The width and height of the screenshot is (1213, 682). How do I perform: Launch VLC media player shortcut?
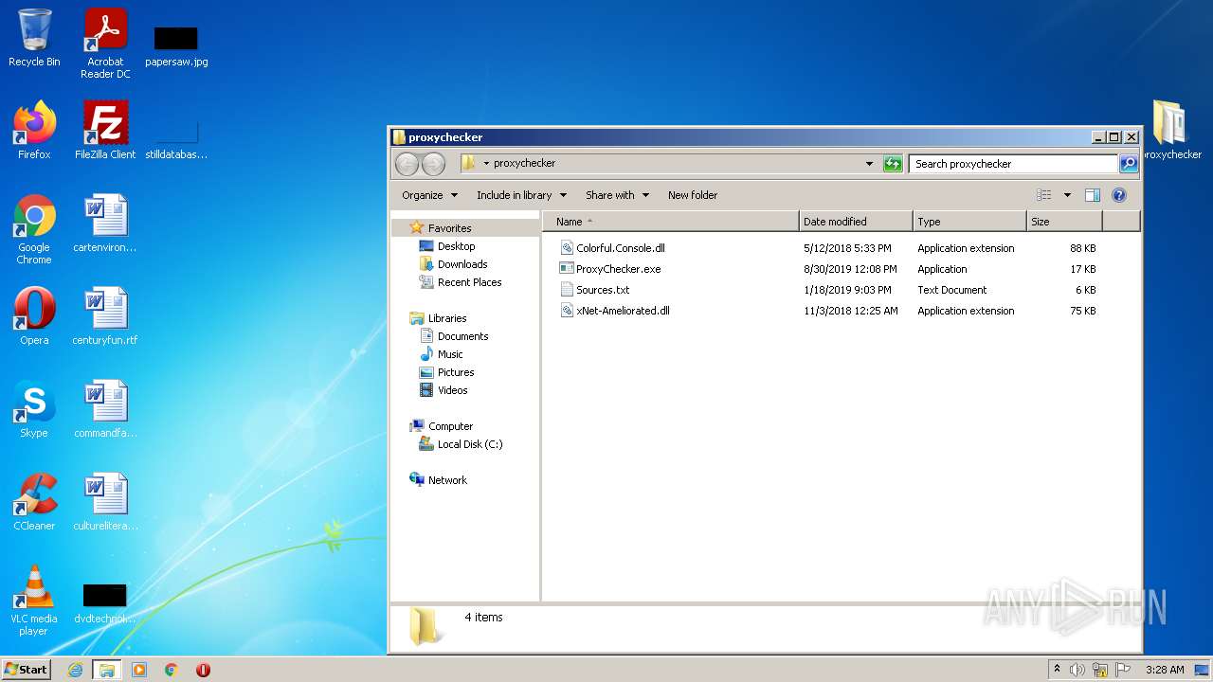pyautogui.click(x=34, y=601)
